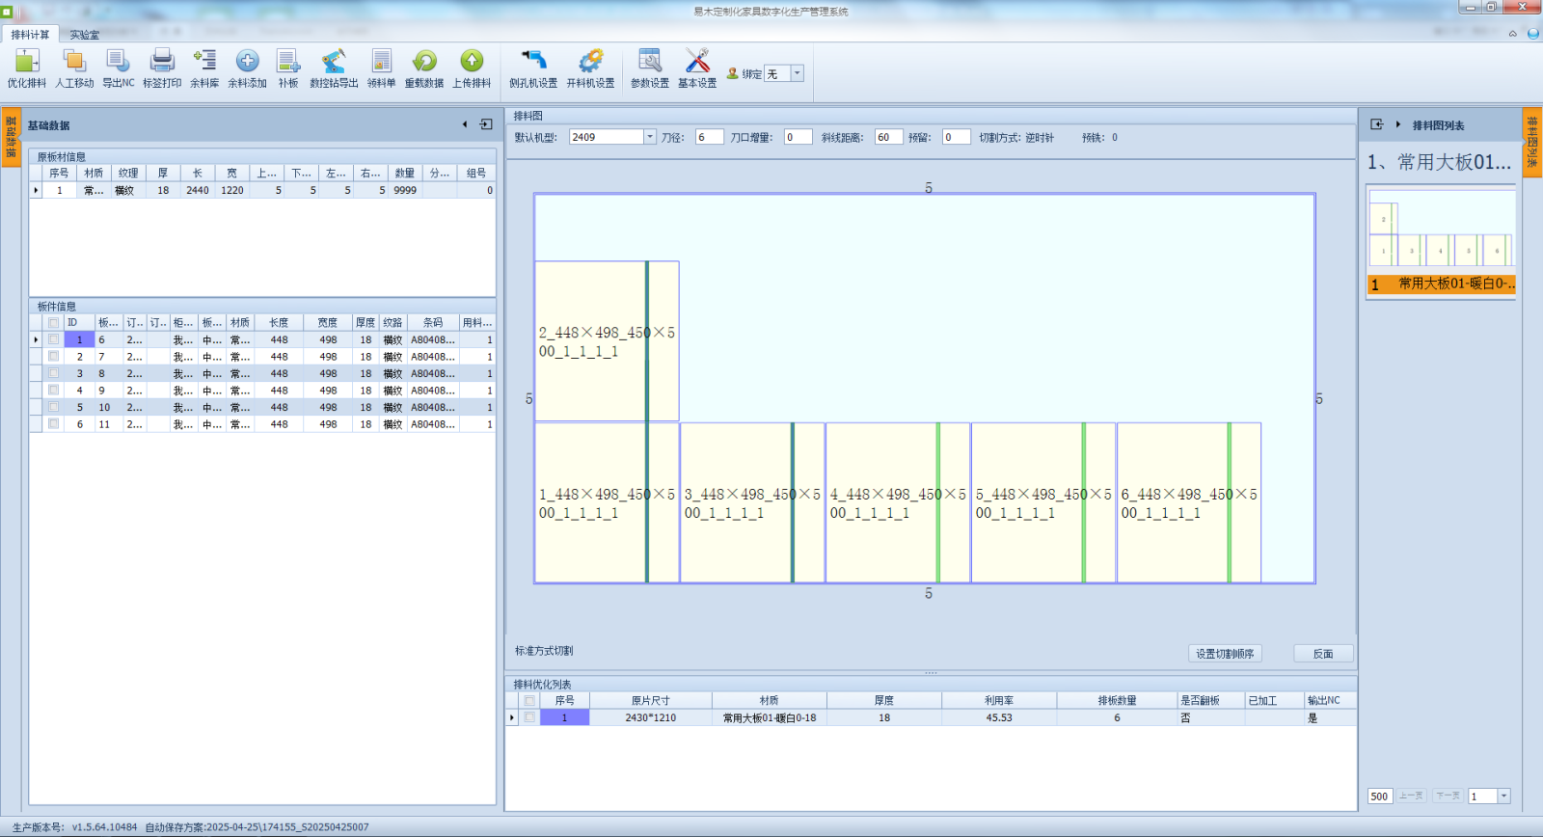Open 参数设置 parameter settings
Image resolution: width=1543 pixels, height=837 pixels.
click(650, 68)
